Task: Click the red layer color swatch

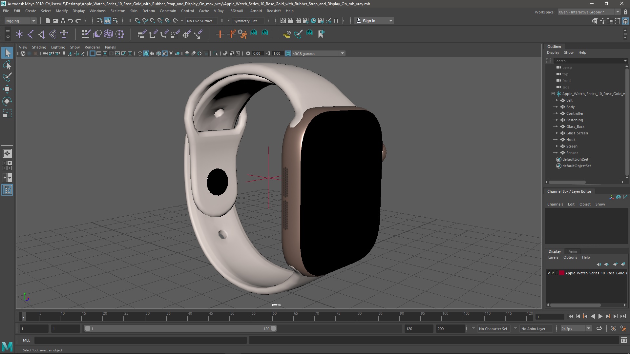Action: pyautogui.click(x=561, y=273)
